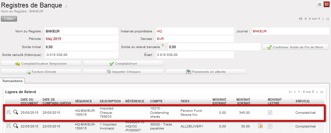331x133 pixels.
Task: Go to next page of Lignes de Relevé
Action: (318, 92)
